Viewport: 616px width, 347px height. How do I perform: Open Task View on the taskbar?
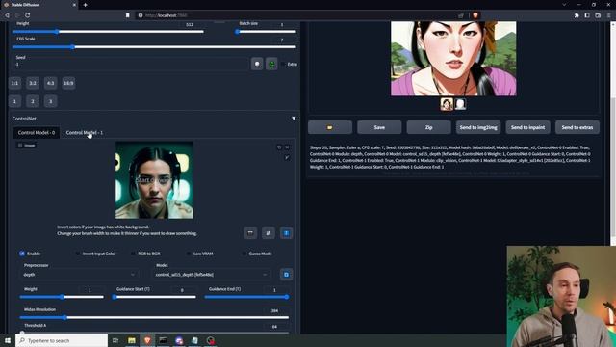point(115,340)
